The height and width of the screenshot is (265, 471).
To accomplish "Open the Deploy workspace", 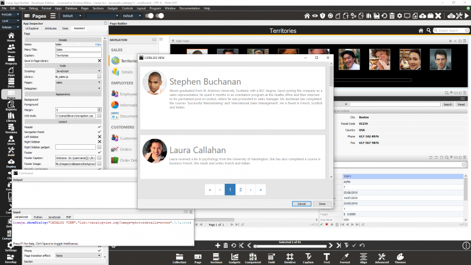I will click(11, 163).
